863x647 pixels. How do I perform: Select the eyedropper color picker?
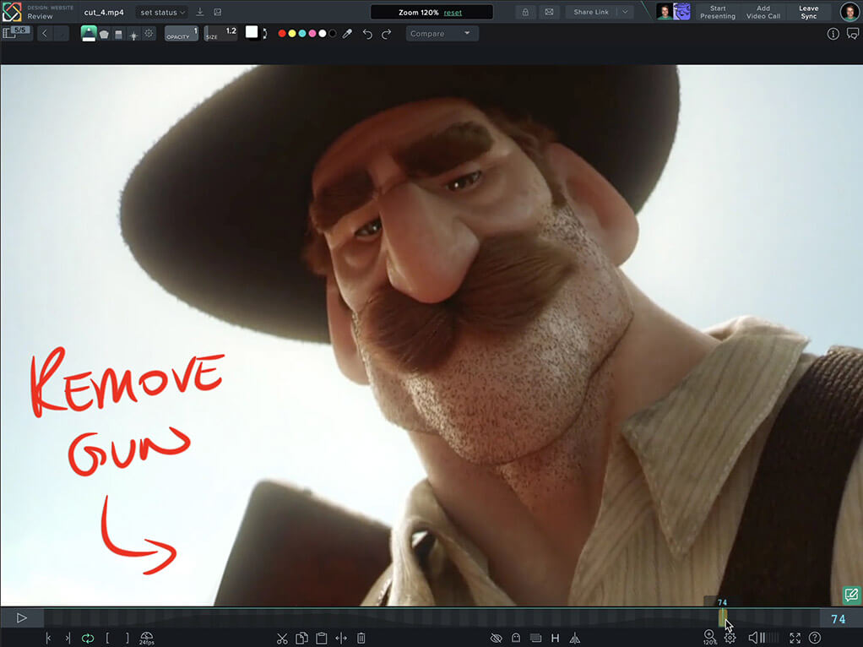click(x=347, y=34)
